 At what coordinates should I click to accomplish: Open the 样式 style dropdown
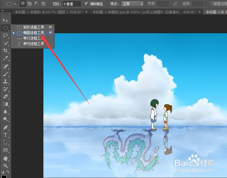point(132,4)
